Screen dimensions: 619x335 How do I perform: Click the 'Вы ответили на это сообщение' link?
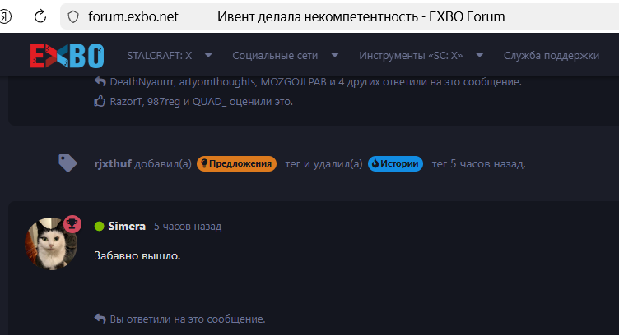[187, 319]
